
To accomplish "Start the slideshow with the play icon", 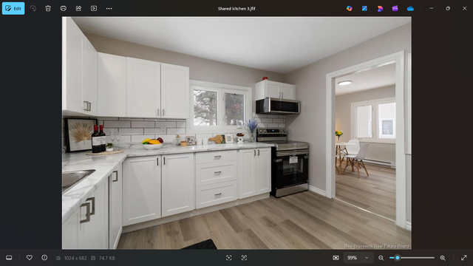I will (94, 8).
